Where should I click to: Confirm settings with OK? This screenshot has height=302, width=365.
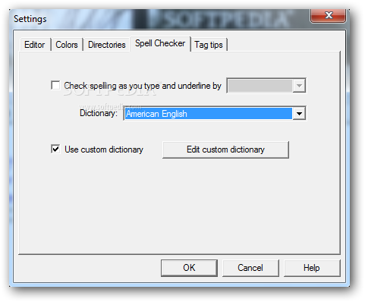(x=189, y=268)
